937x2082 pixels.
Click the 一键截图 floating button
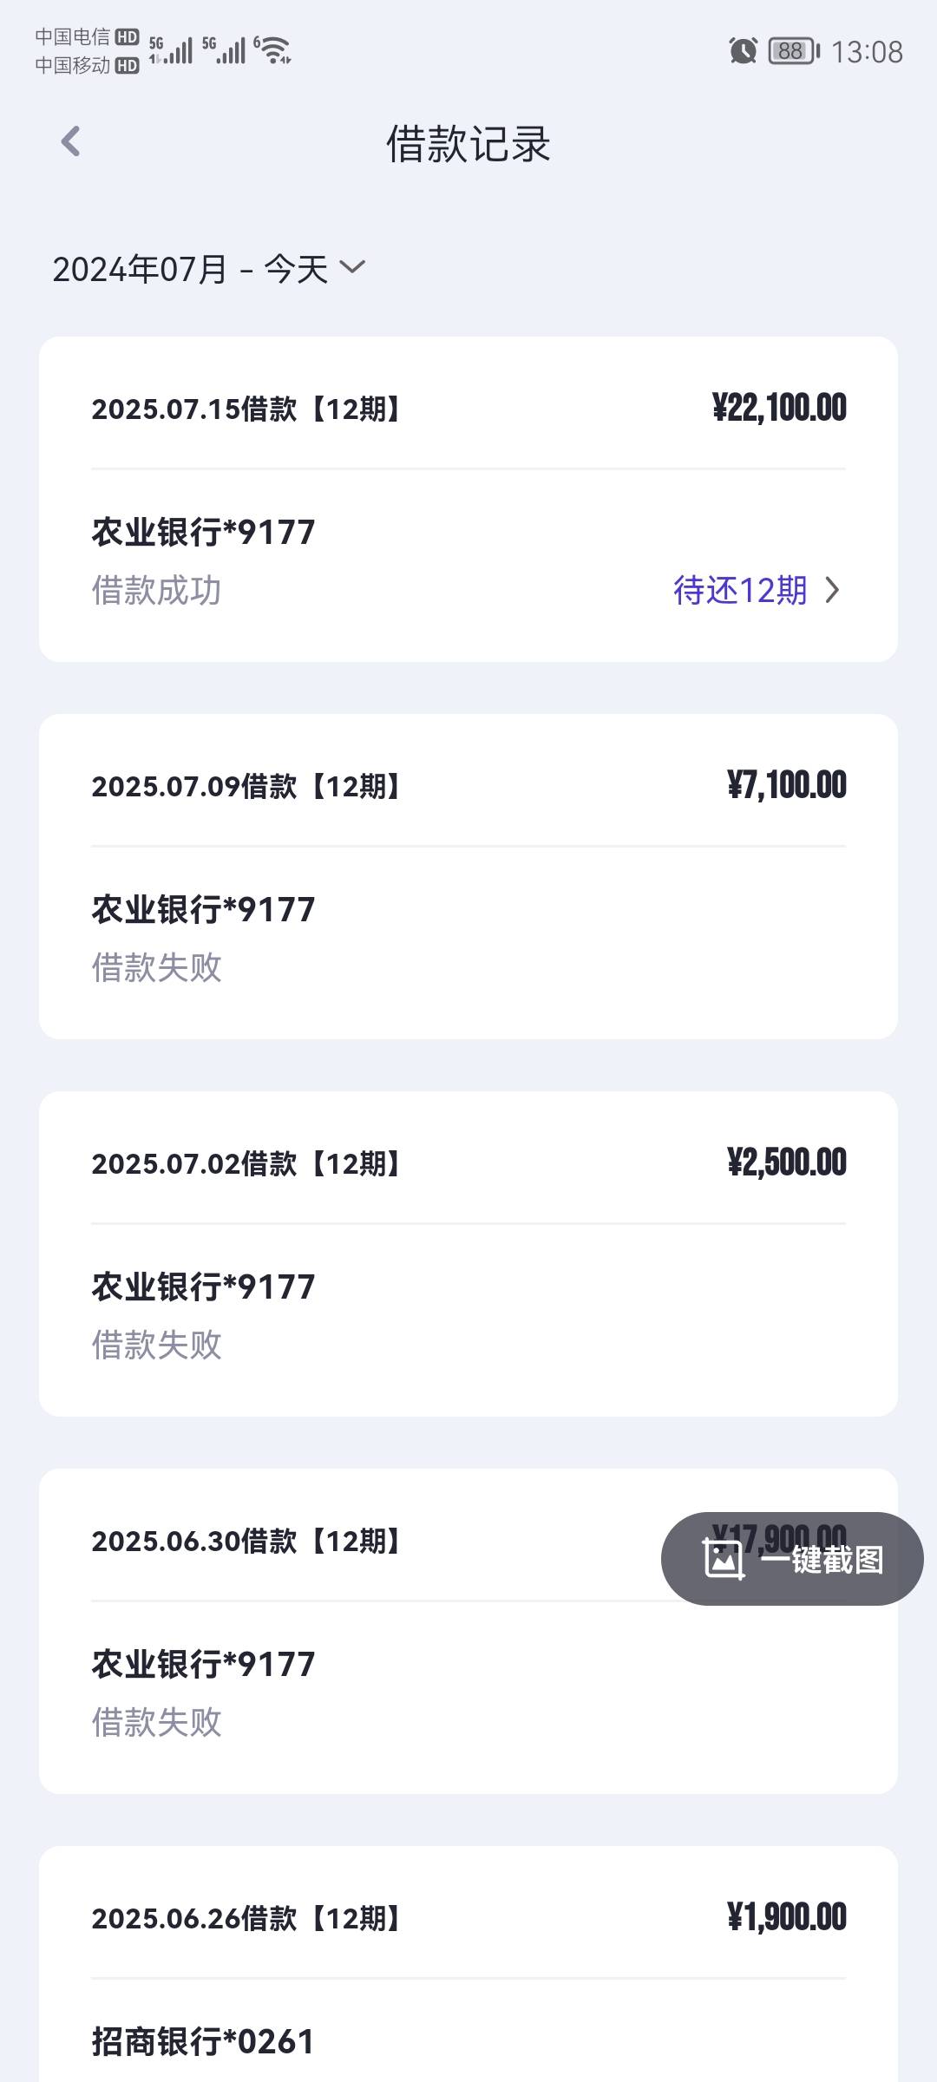792,1559
